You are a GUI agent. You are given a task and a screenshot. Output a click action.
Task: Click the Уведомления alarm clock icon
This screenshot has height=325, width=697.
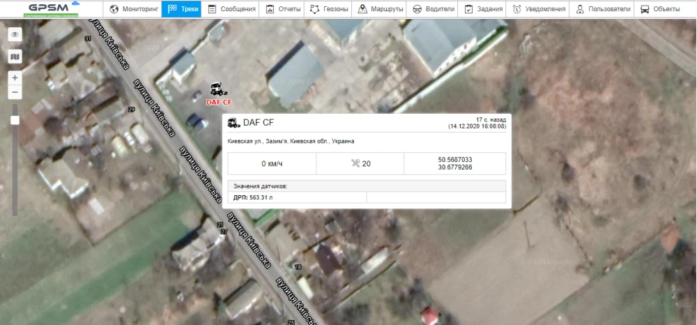coord(516,9)
